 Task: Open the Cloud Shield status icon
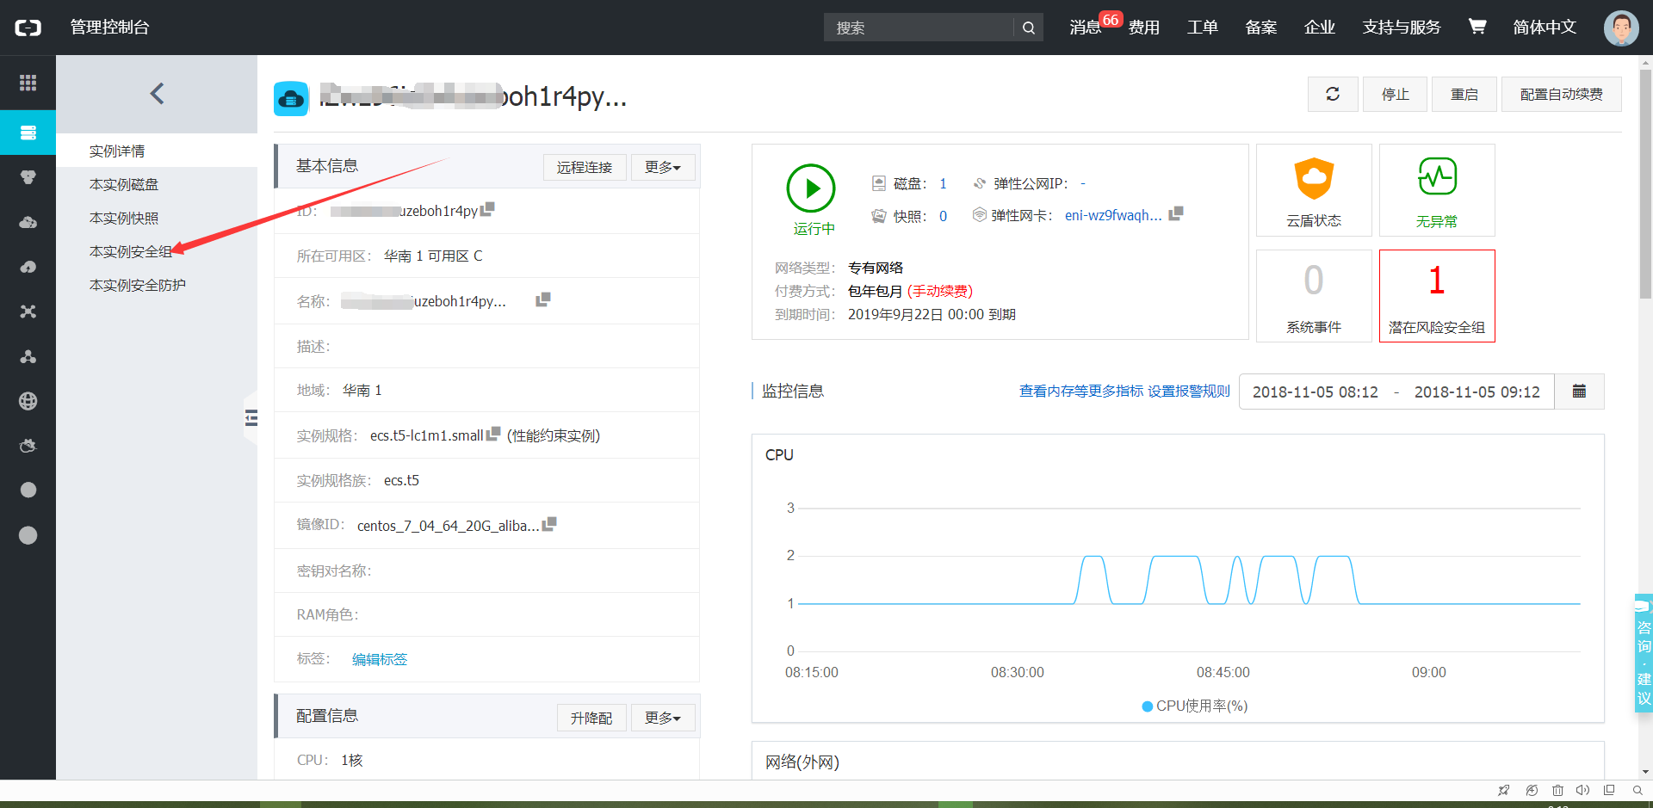1314,178
